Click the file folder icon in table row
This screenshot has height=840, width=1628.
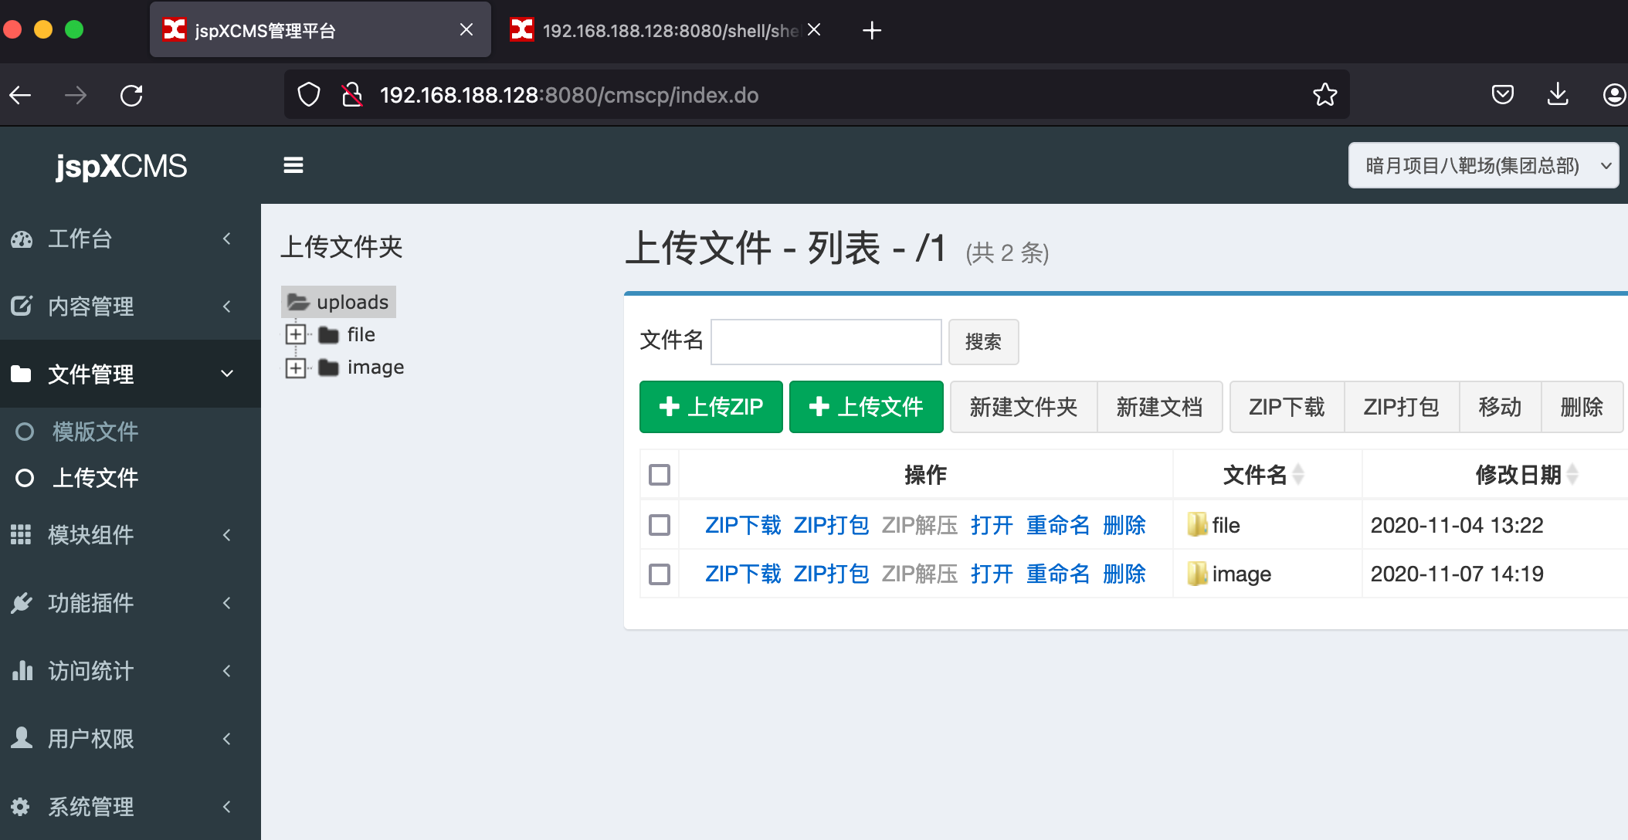[1197, 525]
